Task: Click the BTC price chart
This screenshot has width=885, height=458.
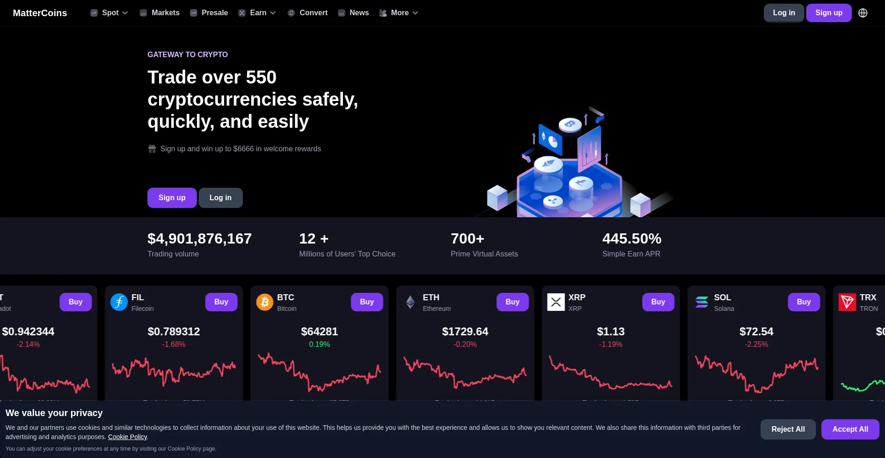Action: tap(319, 373)
